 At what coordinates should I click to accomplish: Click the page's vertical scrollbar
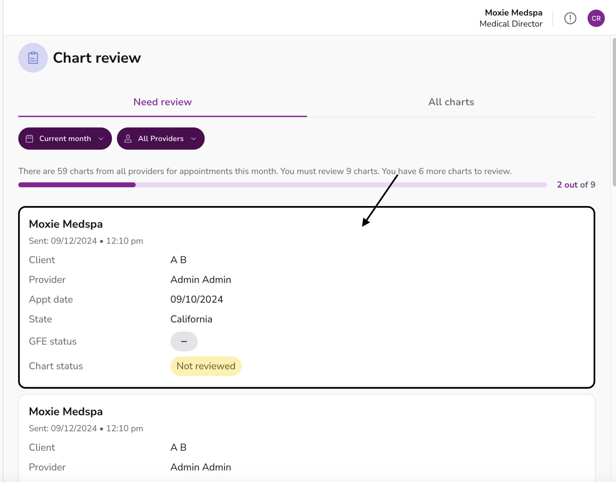[x=614, y=112]
